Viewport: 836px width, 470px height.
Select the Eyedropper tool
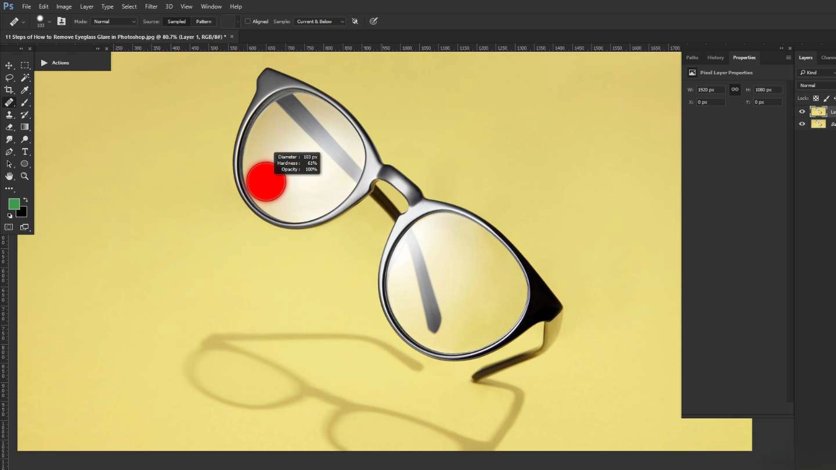25,90
